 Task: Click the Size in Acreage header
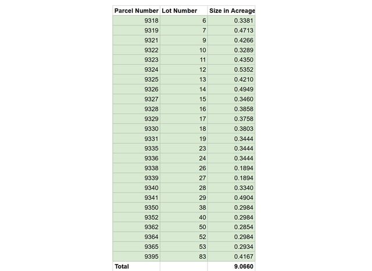tap(231, 10)
